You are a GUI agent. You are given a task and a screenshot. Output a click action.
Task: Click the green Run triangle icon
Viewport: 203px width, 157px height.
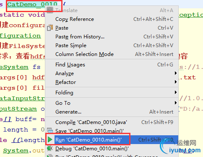(x=50, y=139)
